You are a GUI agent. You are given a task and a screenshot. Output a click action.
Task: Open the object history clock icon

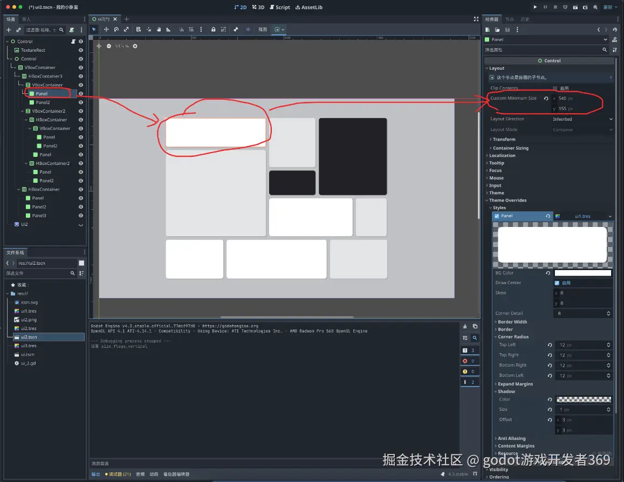(x=615, y=30)
